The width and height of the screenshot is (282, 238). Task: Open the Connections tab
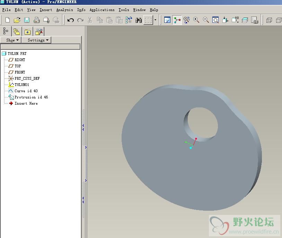tap(39, 32)
